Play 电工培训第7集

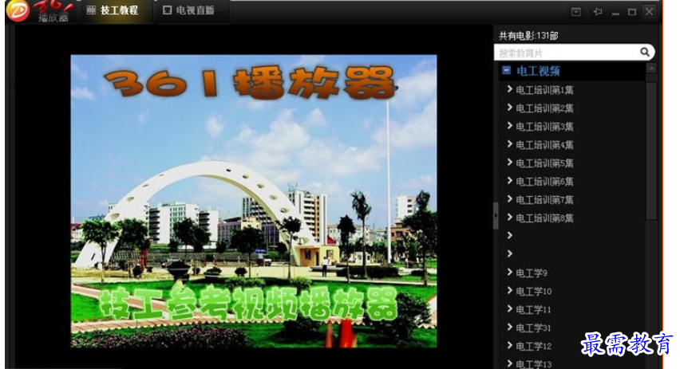[544, 200]
